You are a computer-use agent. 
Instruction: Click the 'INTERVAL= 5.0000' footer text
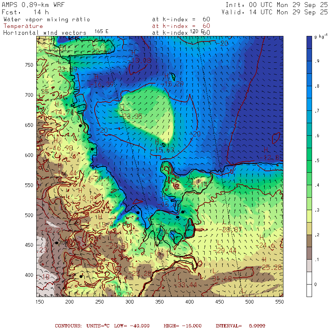click(241, 326)
